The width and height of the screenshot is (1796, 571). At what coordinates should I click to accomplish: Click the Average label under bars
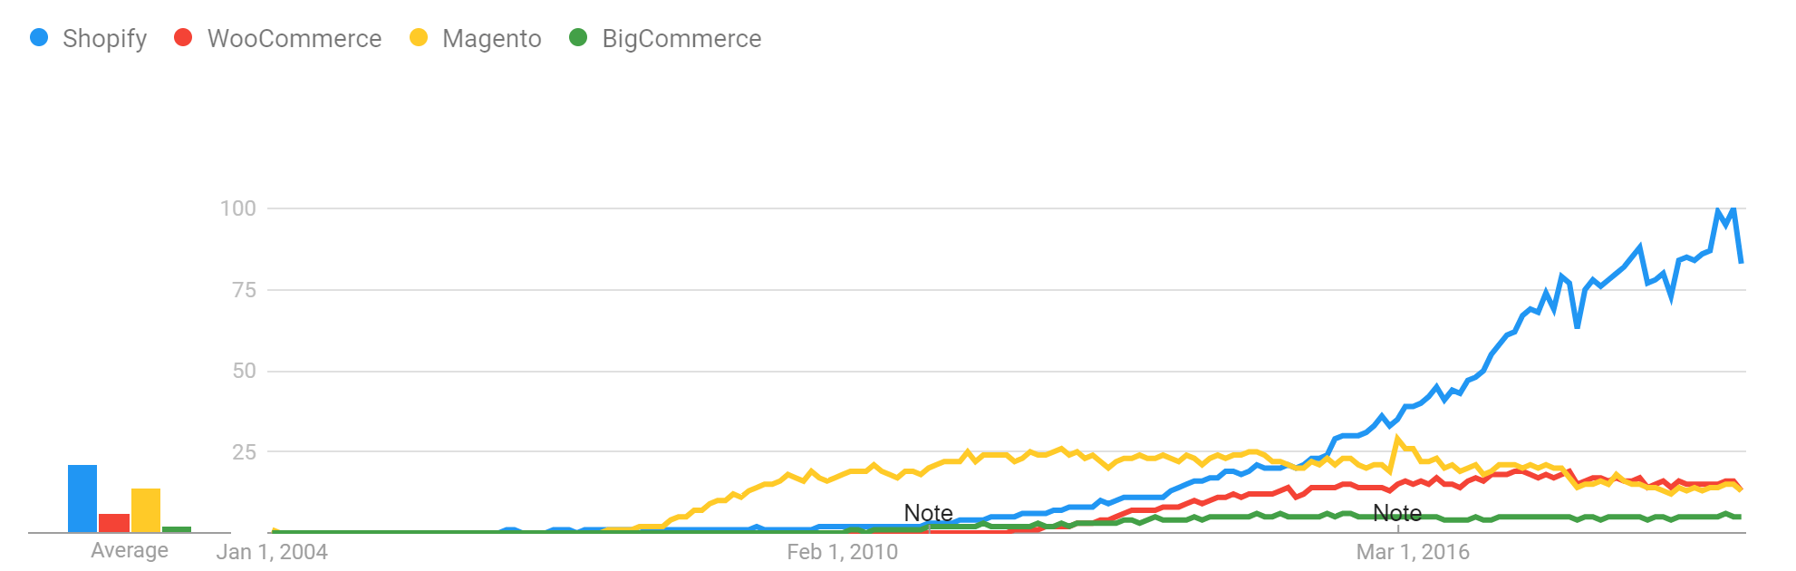[x=130, y=550]
